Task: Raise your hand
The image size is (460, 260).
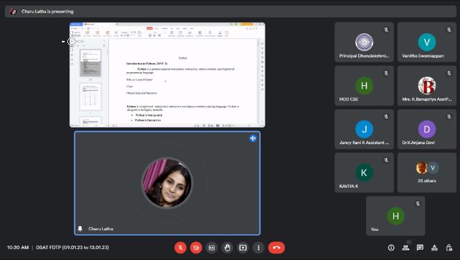Action: pos(227,248)
